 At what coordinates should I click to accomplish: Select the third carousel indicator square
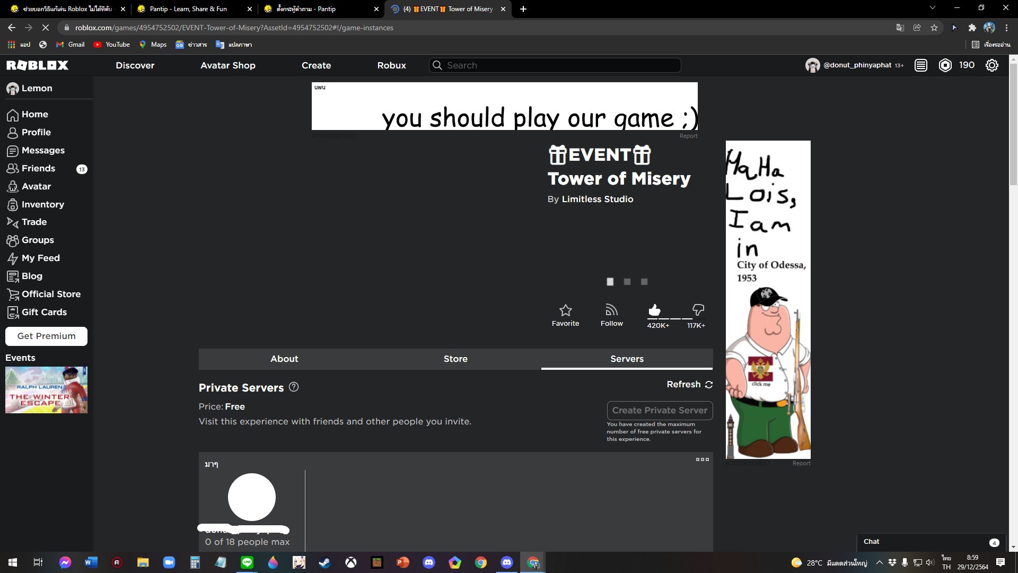coord(644,282)
